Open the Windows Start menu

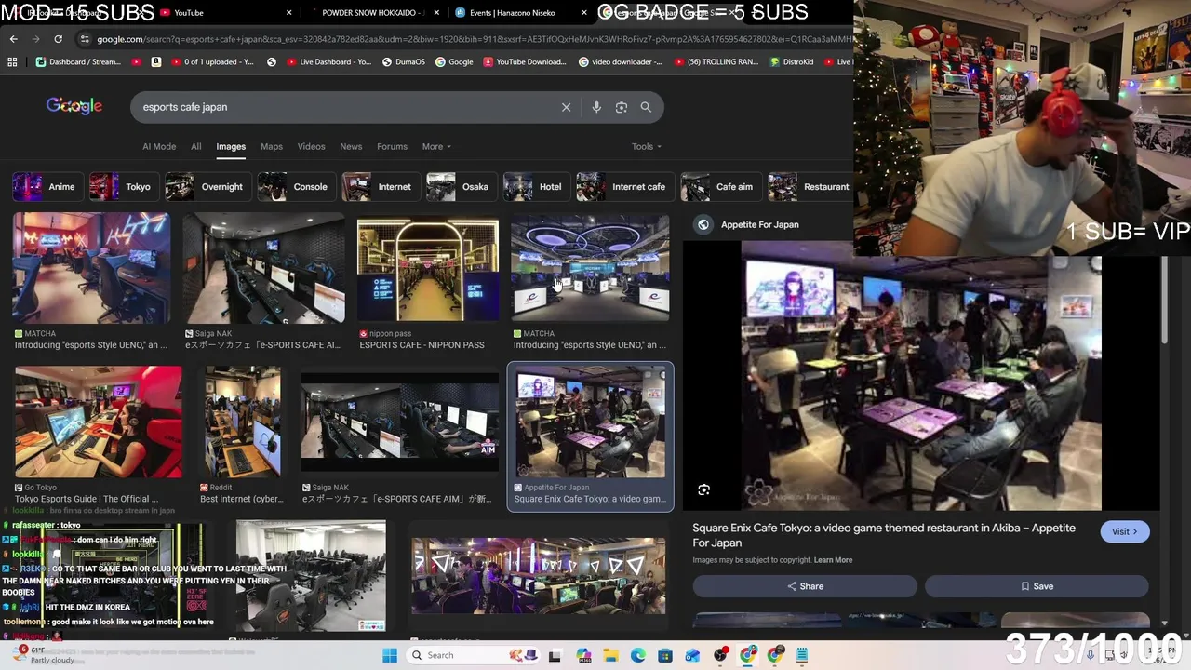[390, 655]
